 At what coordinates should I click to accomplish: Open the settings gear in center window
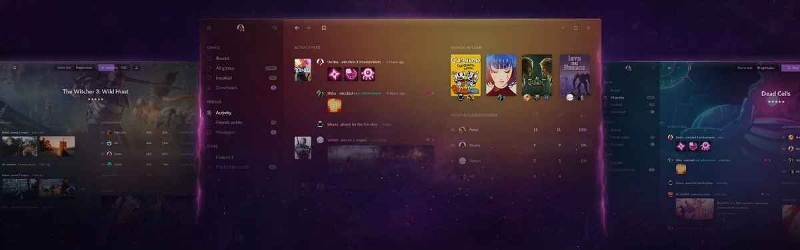click(x=209, y=28)
